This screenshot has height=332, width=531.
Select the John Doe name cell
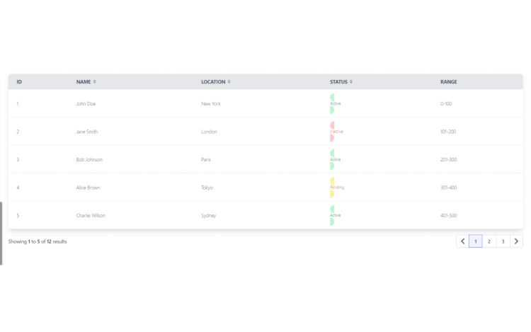86,103
